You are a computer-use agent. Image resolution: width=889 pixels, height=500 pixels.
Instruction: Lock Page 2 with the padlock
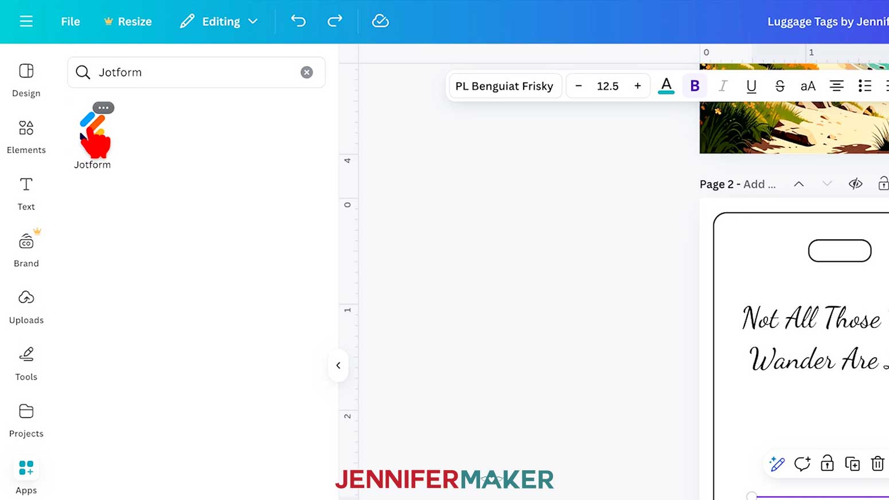point(883,184)
